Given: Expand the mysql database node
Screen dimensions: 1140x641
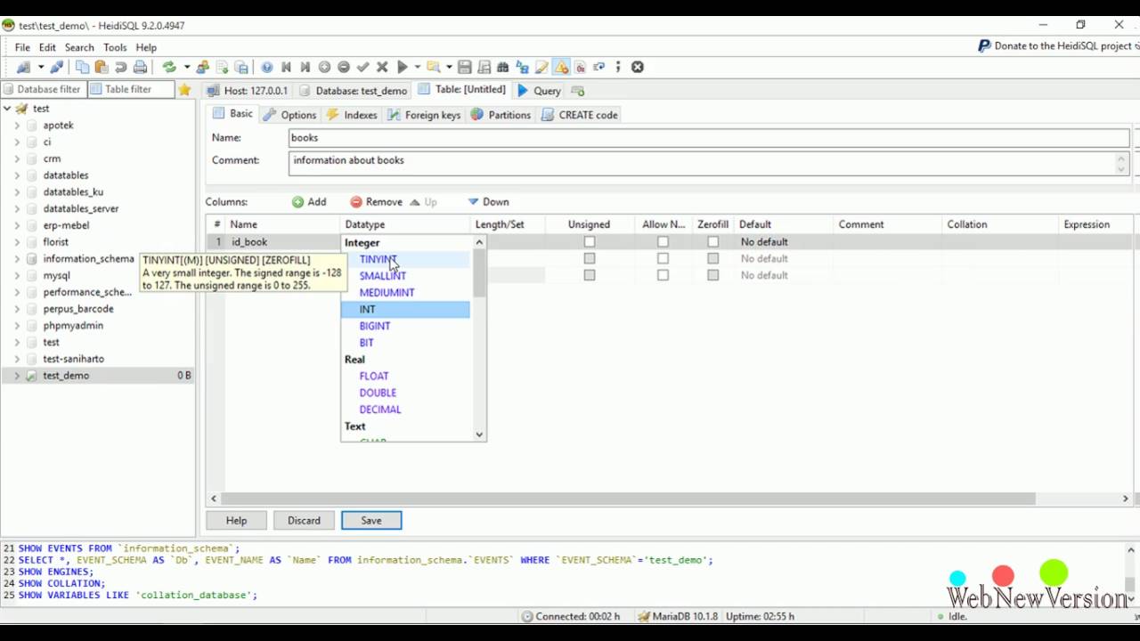Looking at the screenshot, I should [17, 276].
